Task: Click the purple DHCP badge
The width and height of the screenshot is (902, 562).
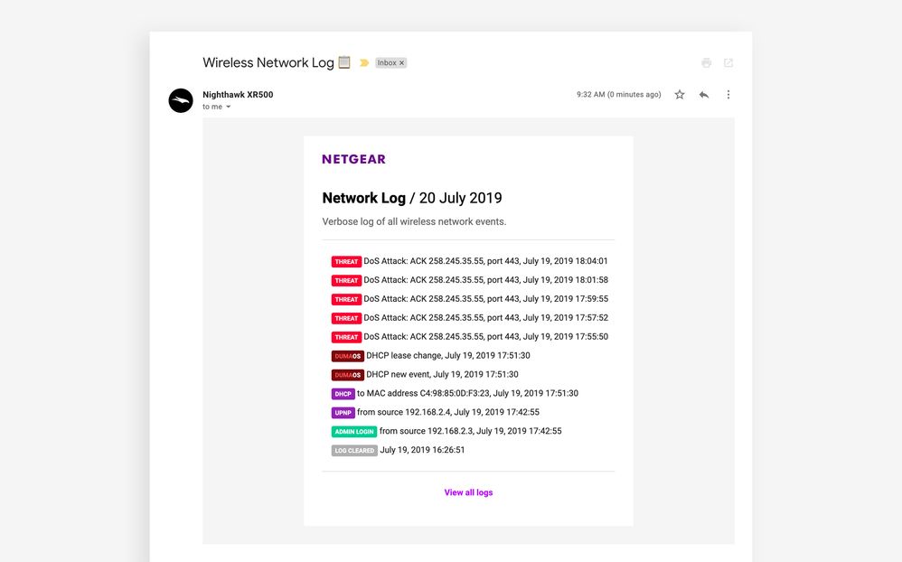Action: click(x=343, y=393)
